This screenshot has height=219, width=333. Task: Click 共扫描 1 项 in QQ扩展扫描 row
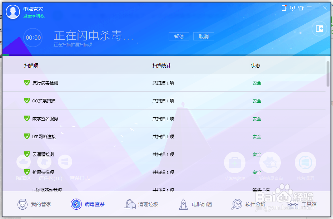pos(163,101)
